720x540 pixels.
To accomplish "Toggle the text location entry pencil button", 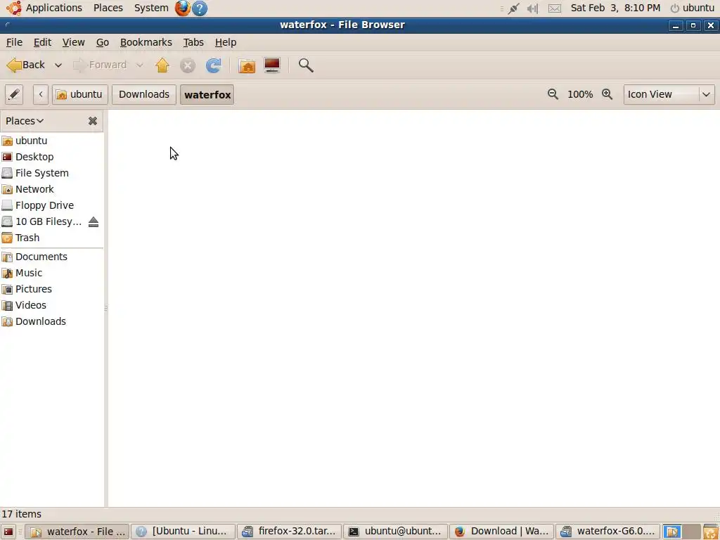I will point(14,95).
